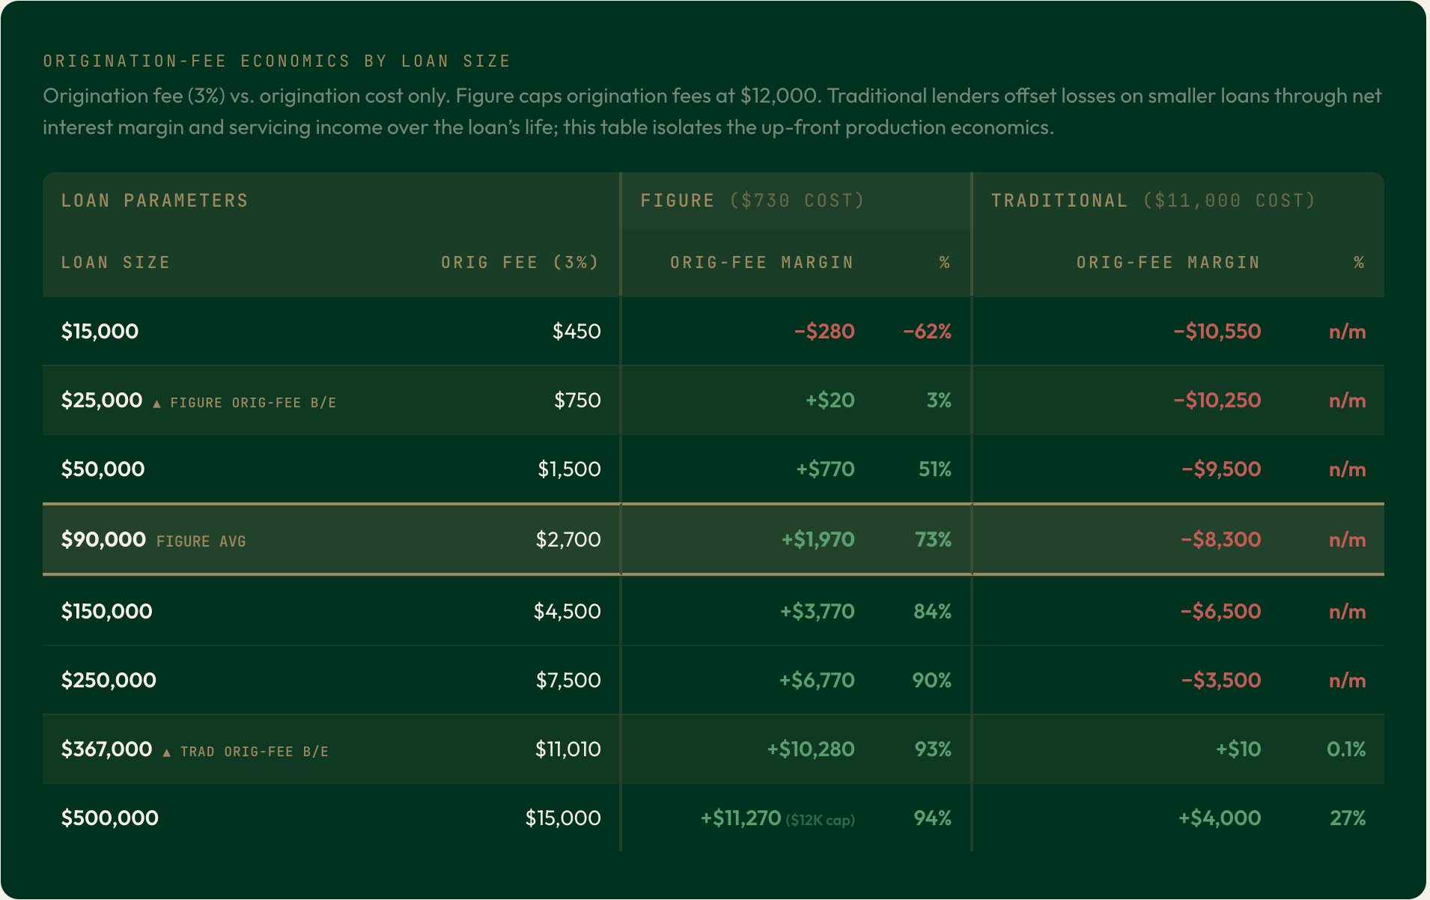Click the +$6,770 Figure margin value

(817, 680)
